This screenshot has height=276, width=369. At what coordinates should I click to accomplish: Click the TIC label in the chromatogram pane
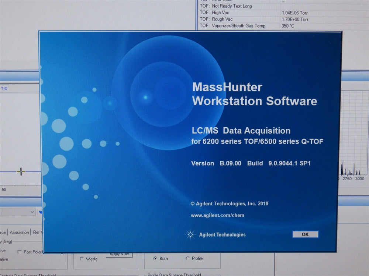pos(4,88)
